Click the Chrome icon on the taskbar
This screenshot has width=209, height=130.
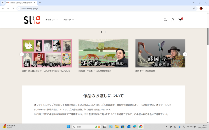141,127
